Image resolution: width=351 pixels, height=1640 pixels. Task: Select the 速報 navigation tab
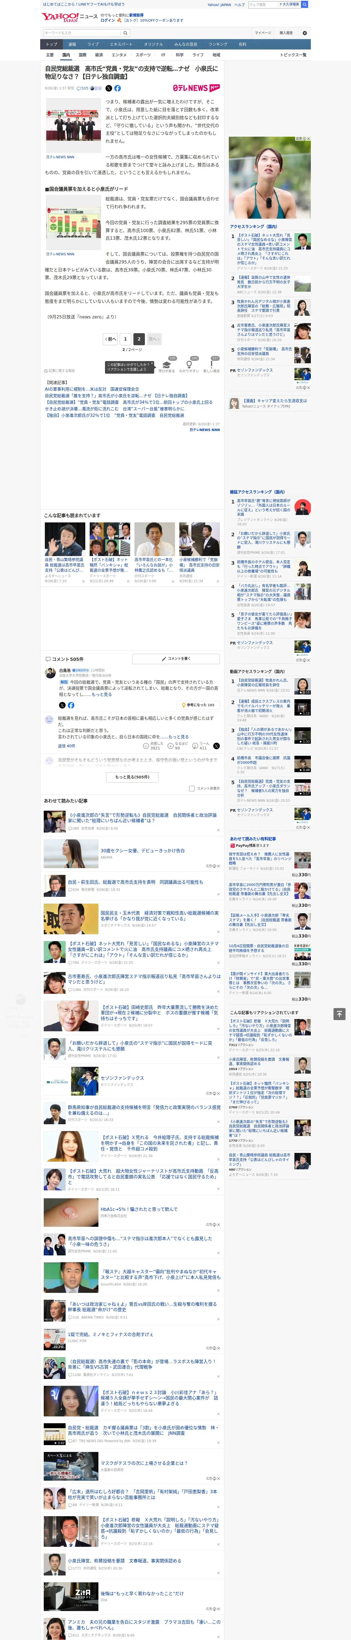pyautogui.click(x=72, y=45)
